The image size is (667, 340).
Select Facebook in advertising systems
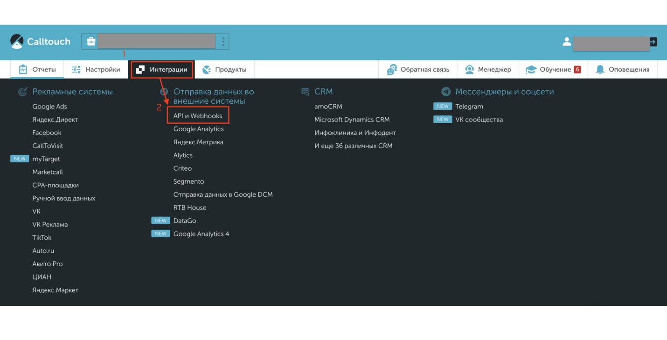tap(47, 133)
